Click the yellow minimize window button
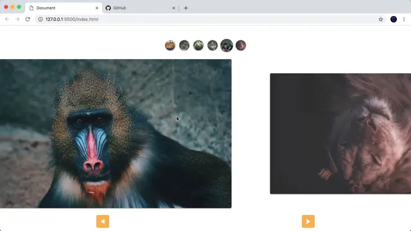Viewport: 411px width, 231px height. click(x=13, y=7)
